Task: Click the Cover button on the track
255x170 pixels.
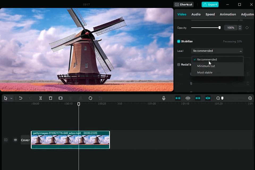Action: click(x=25, y=140)
